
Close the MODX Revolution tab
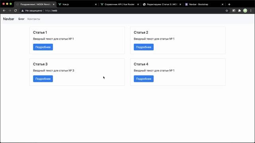[53, 4]
